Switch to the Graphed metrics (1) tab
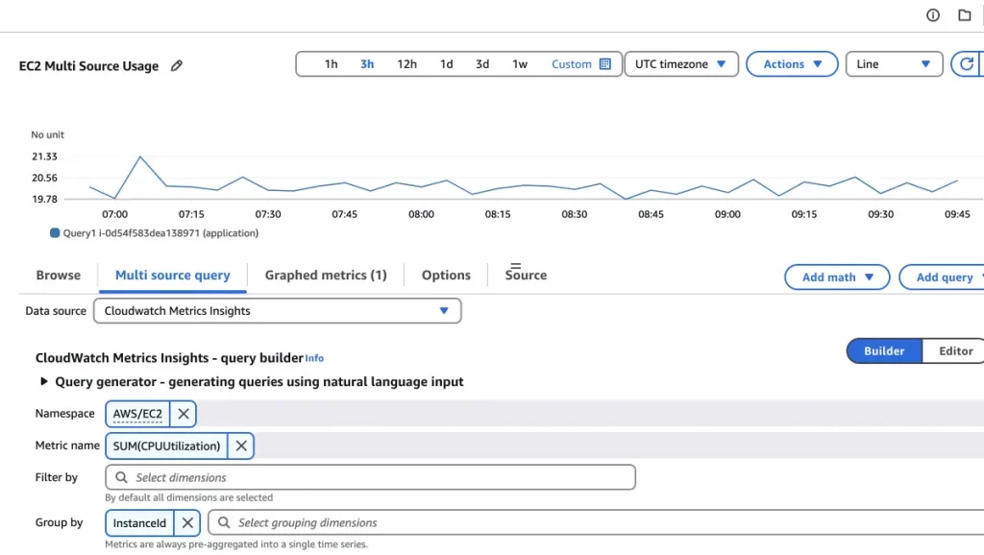The image size is (984, 555). 326,276
